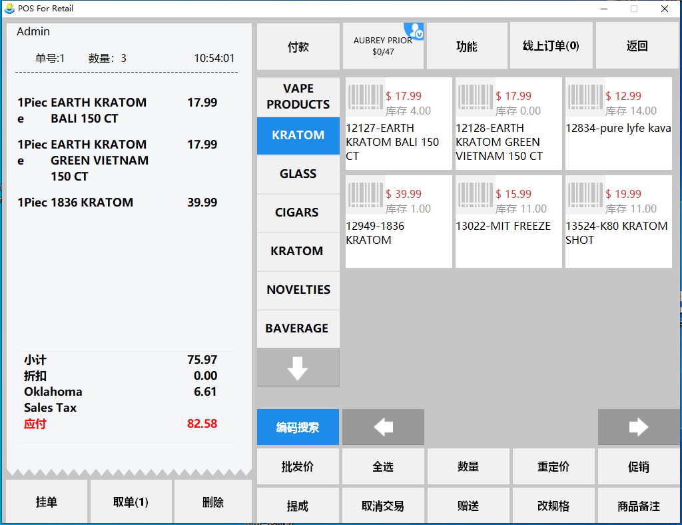Viewport: 682px width, 525px height.
Task: Click the 返回 return button
Action: (x=637, y=46)
